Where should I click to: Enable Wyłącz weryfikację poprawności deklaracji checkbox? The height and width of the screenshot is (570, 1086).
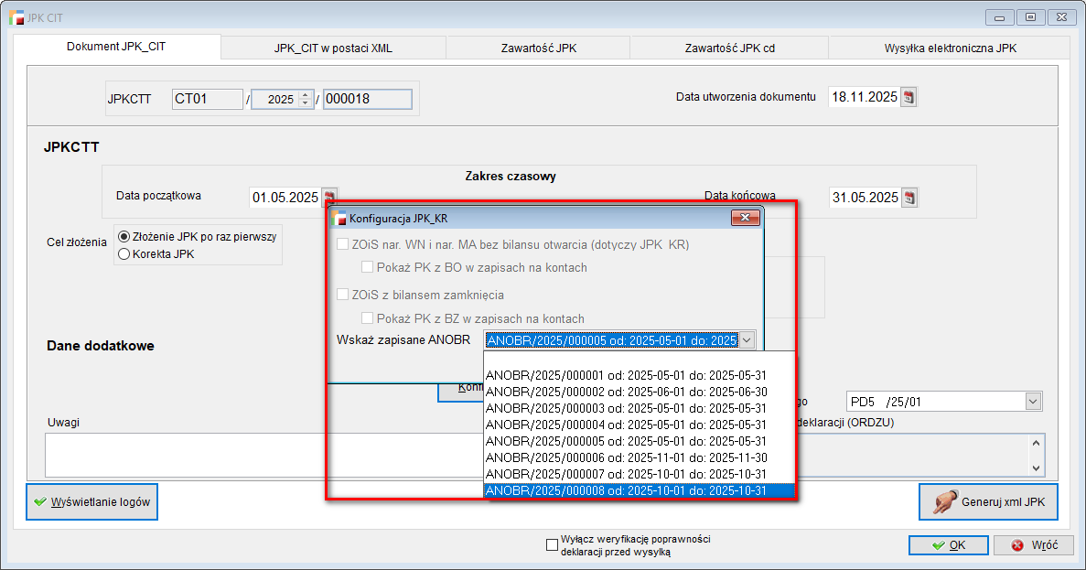click(x=552, y=545)
